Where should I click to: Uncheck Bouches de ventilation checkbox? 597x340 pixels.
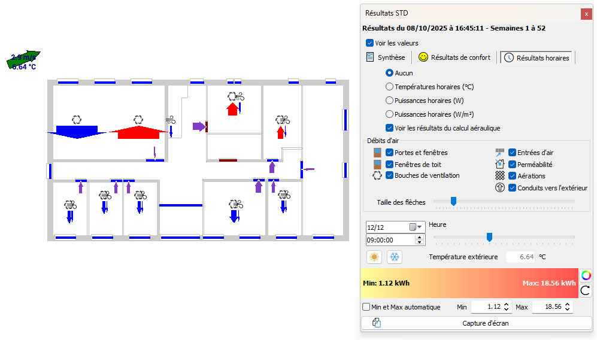click(x=389, y=175)
